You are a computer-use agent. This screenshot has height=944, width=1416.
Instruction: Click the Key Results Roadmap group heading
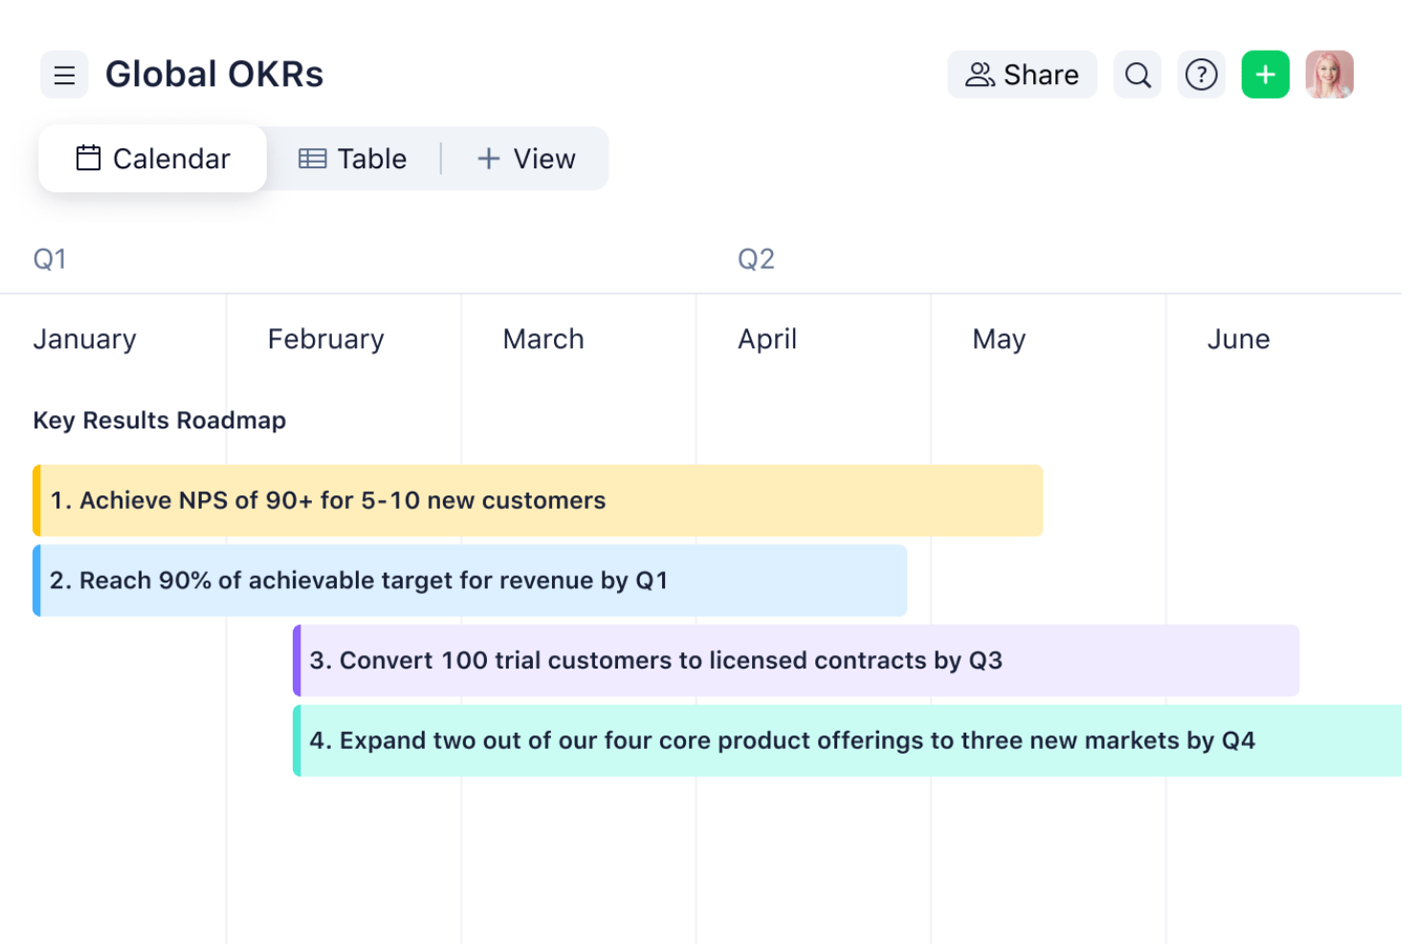pos(160,421)
